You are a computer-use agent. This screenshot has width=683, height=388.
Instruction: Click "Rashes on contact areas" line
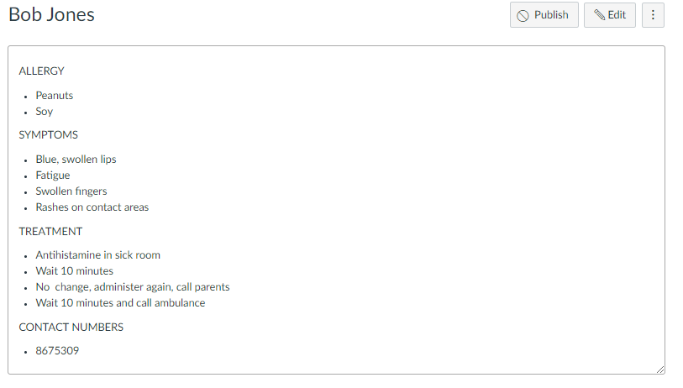click(x=92, y=207)
